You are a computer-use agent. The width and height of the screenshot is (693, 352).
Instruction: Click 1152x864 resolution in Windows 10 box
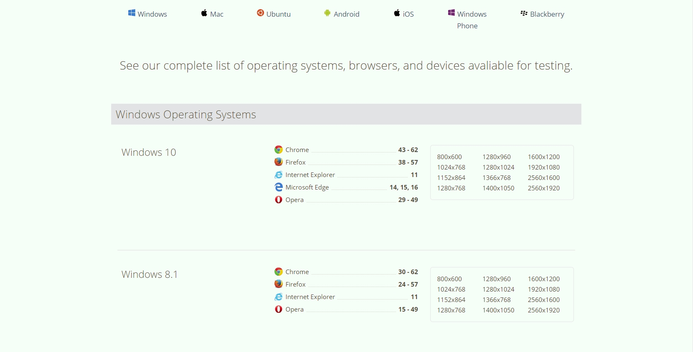tap(451, 178)
